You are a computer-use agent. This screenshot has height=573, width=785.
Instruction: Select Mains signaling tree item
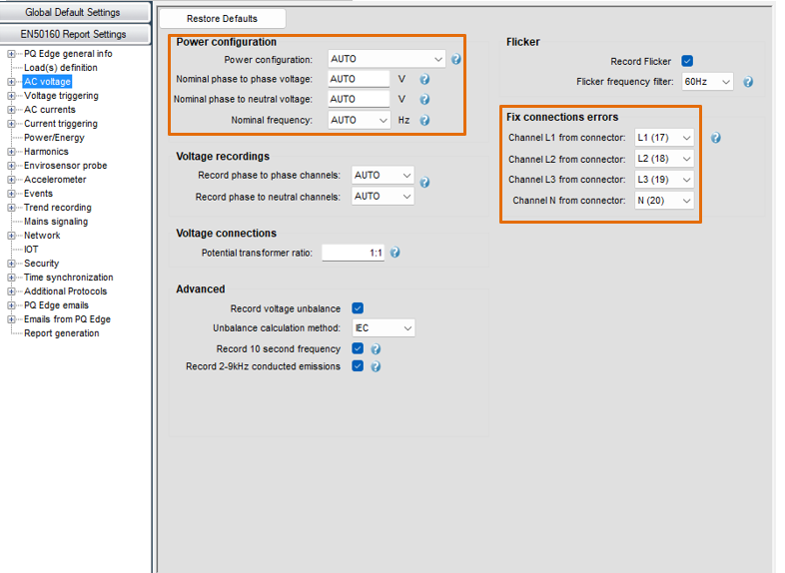[x=56, y=222]
